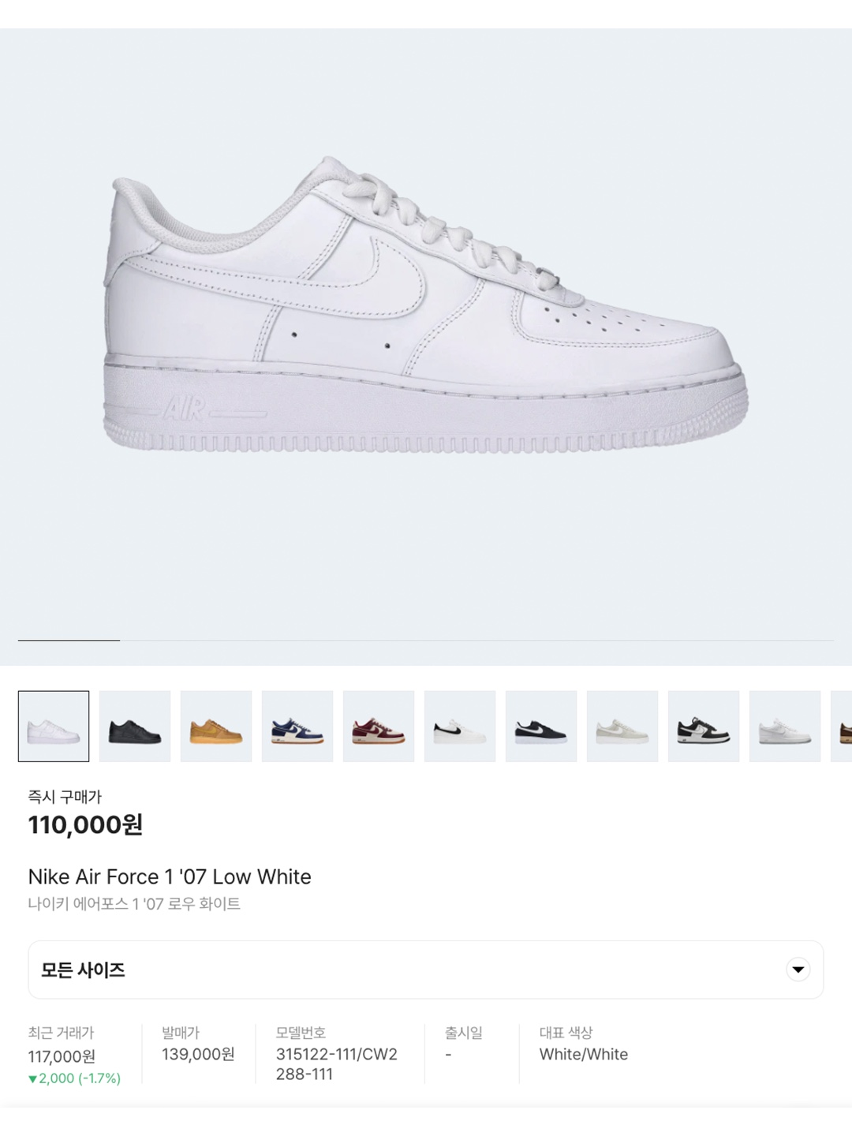The height and width of the screenshot is (1136, 852).
Task: Choose the white shoe with black swoosh thumbnail
Action: coord(460,726)
